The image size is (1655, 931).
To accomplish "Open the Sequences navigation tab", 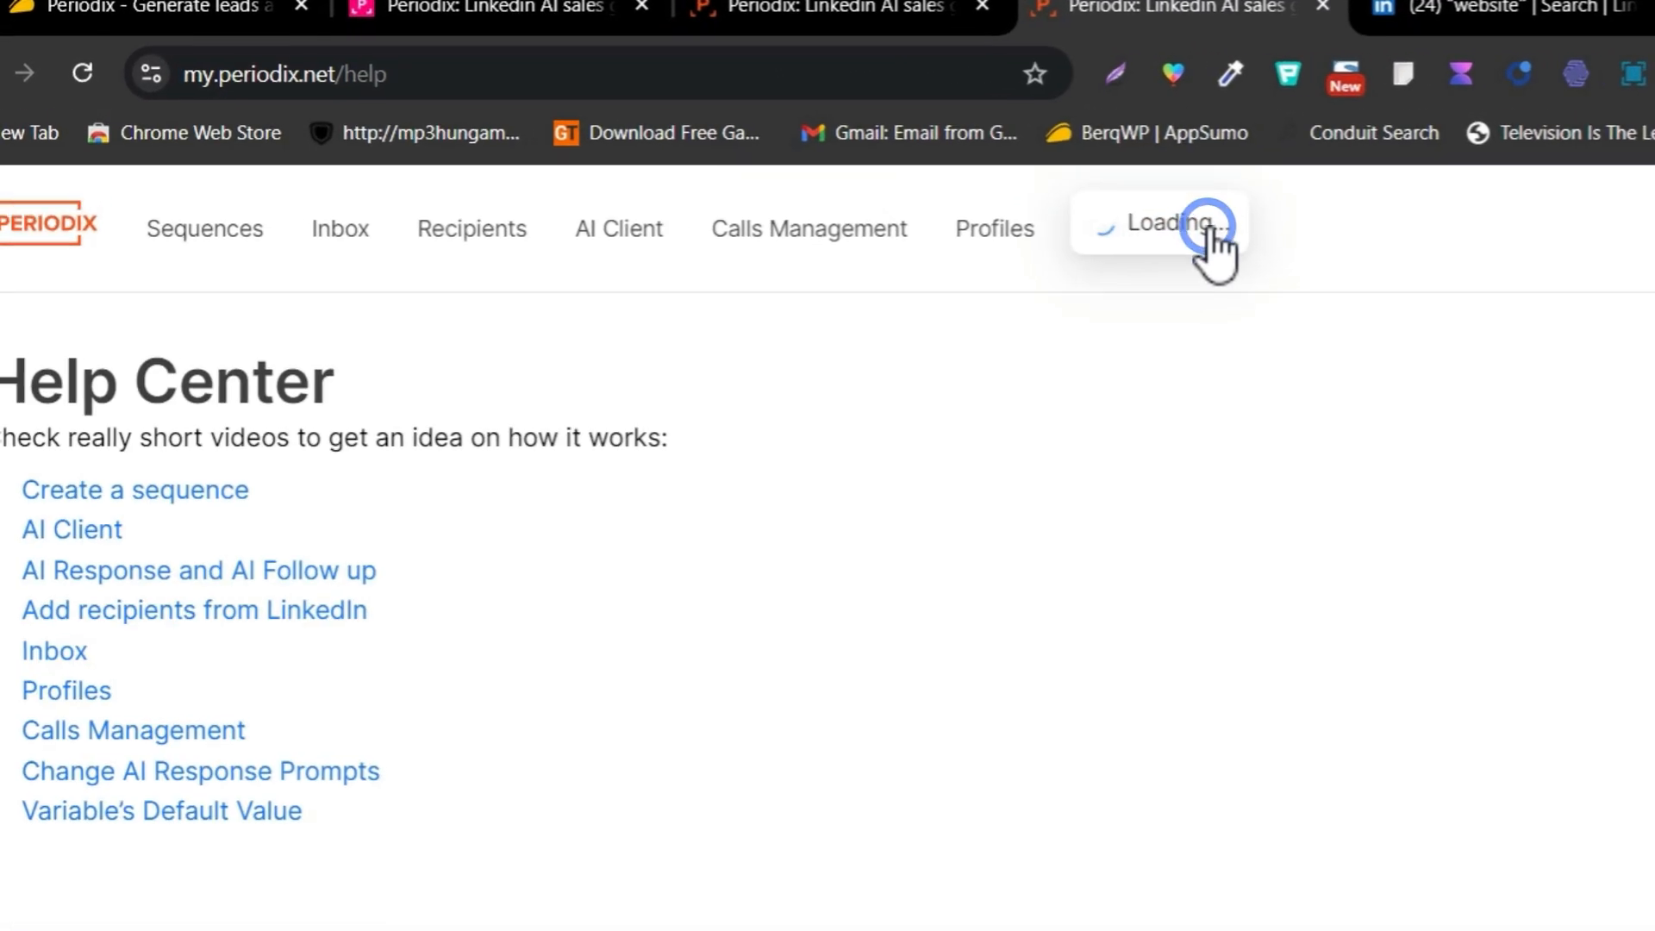I will pyautogui.click(x=203, y=228).
